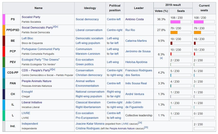The image size is (218, 134).
Task: Open the Animal welfare link
Action: pos(85,81)
